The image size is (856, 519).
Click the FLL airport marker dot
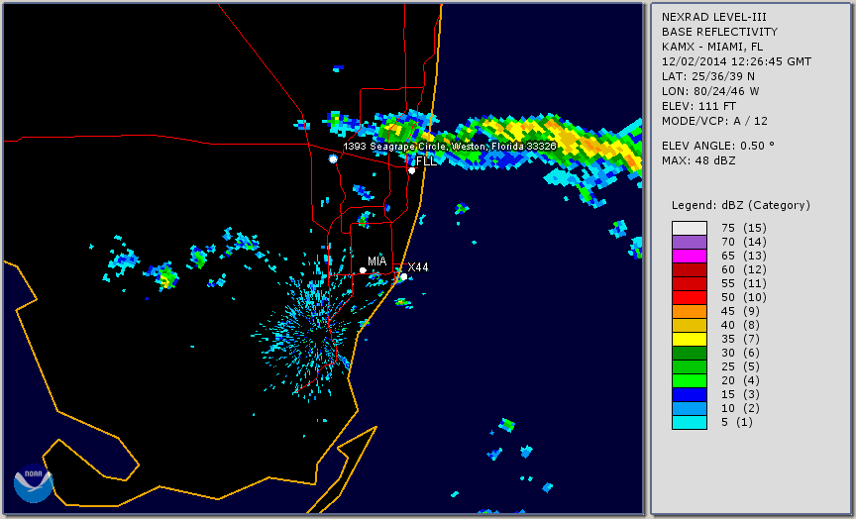411,170
